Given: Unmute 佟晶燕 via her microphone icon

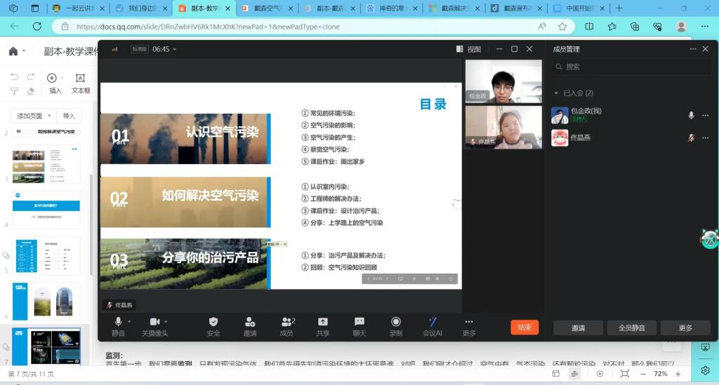Looking at the screenshot, I should coord(691,138).
